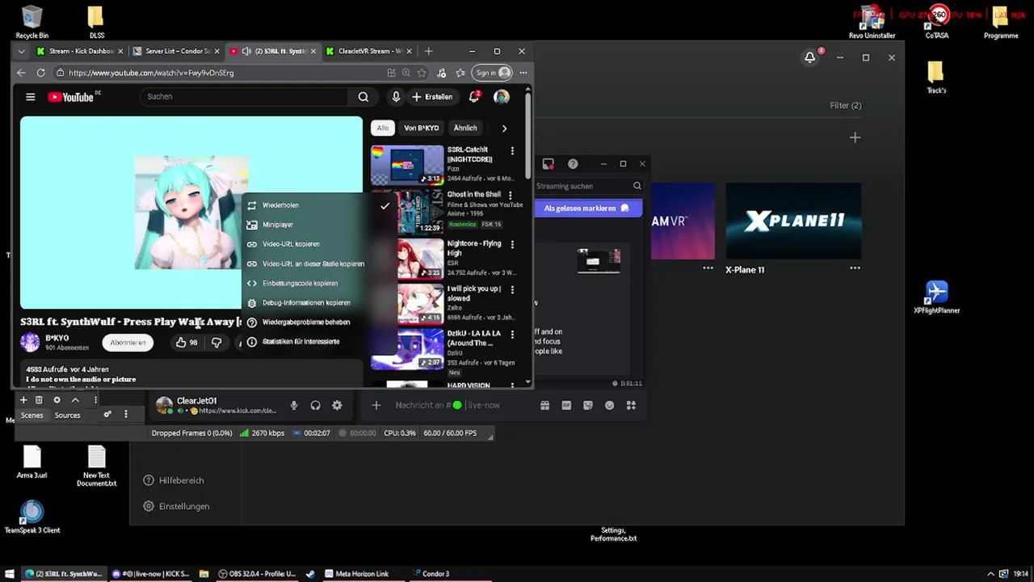The image size is (1034, 582).
Task: Go back in the browser
Action: pyautogui.click(x=22, y=73)
